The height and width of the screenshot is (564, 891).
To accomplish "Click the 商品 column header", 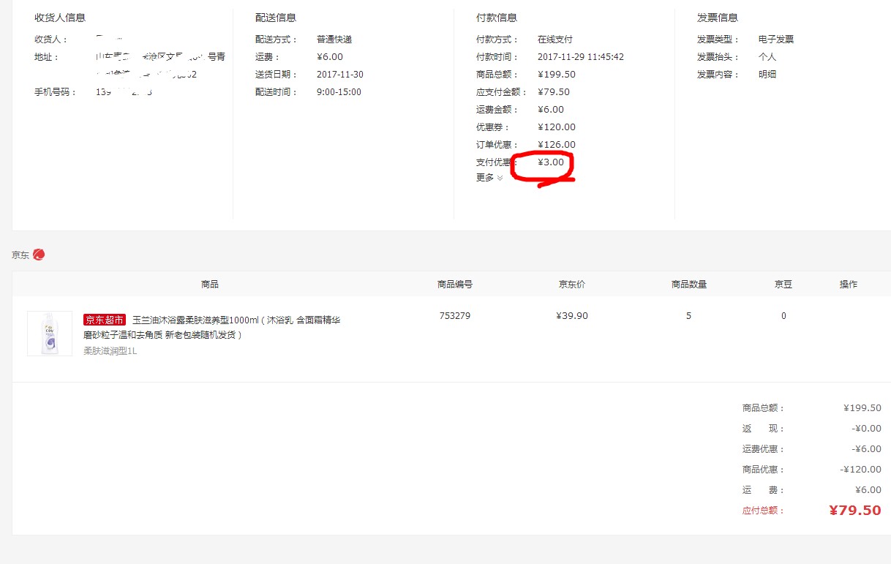I will coord(210,285).
